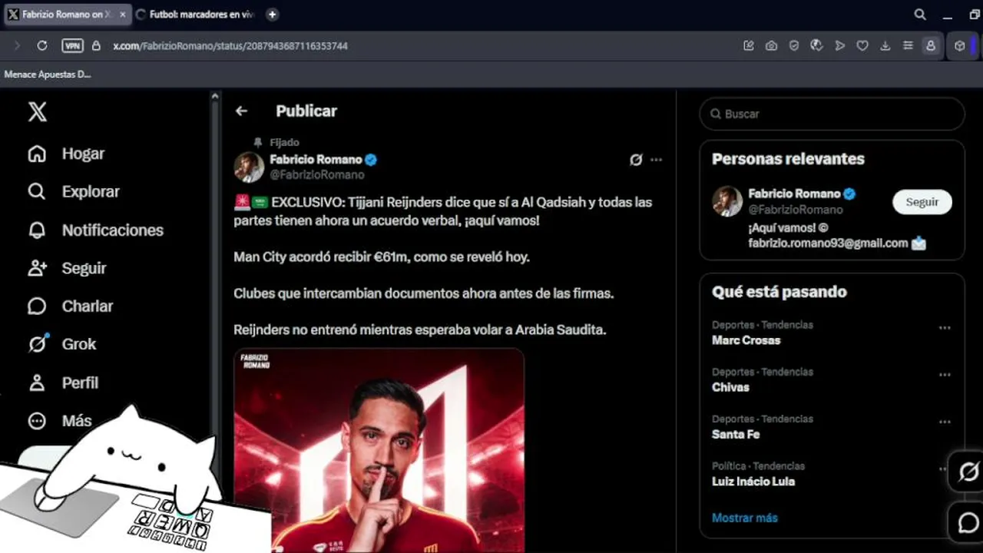This screenshot has height=553, width=983.
Task: Open the more options for Santa Fe trend
Action: coord(945,422)
